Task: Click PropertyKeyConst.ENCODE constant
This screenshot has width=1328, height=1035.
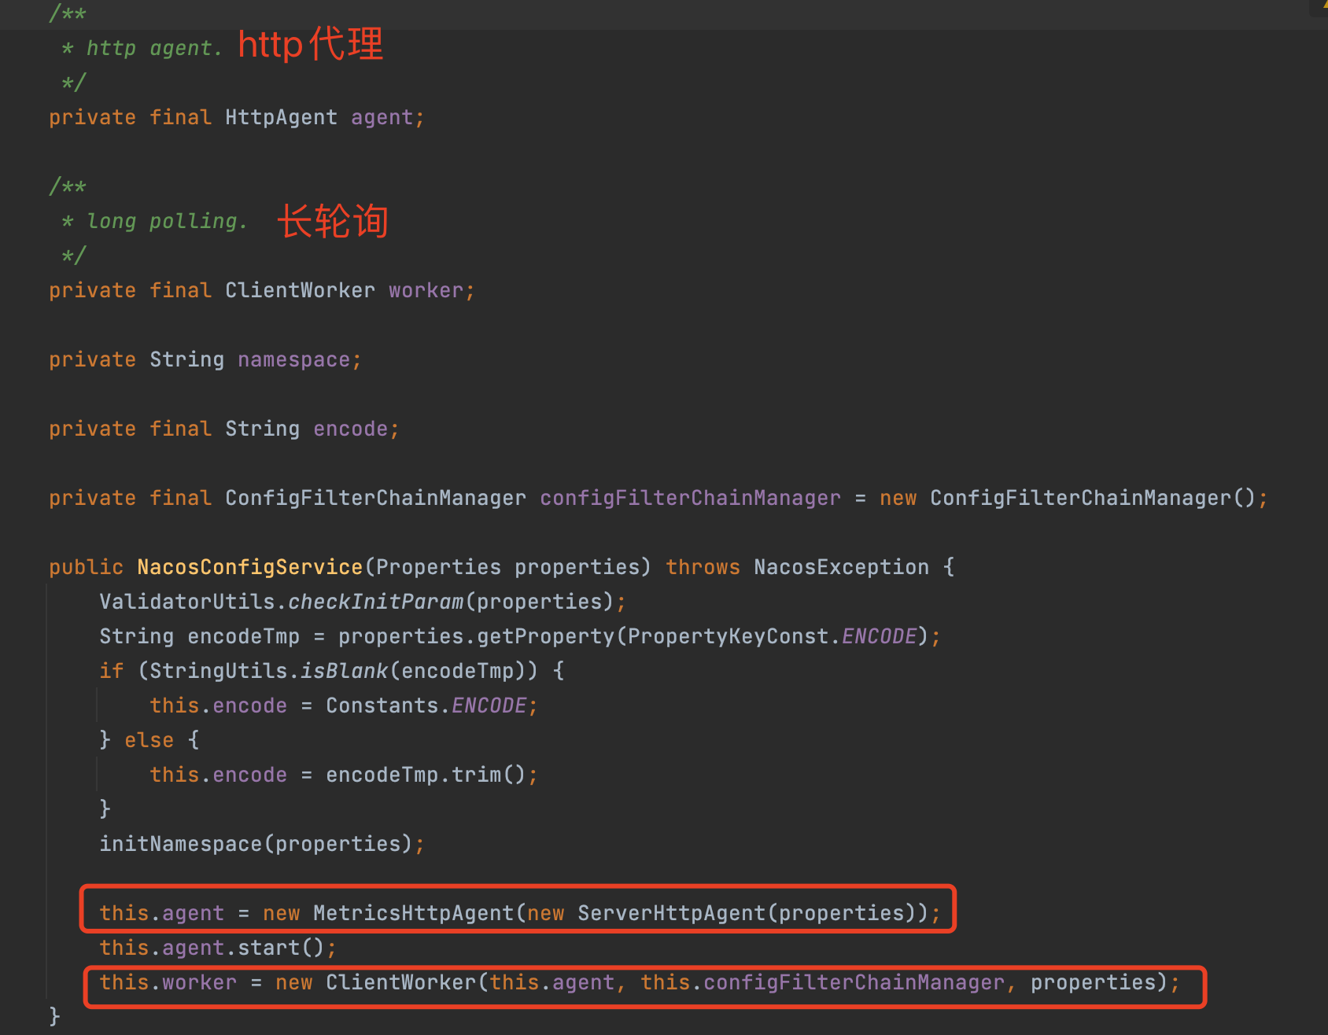Action: click(772, 636)
